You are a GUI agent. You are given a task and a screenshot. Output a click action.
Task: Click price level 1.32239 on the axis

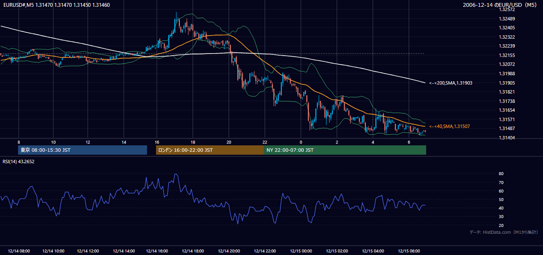click(507, 46)
